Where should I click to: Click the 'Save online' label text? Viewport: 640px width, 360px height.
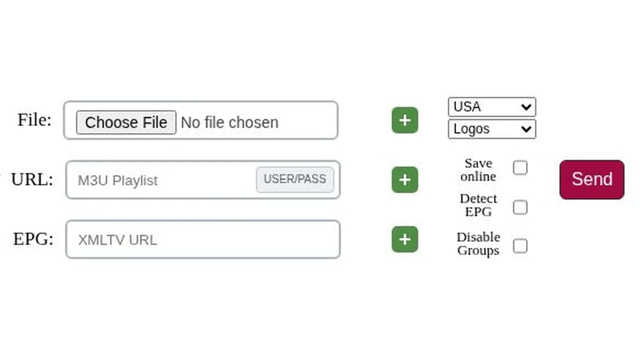tap(478, 170)
